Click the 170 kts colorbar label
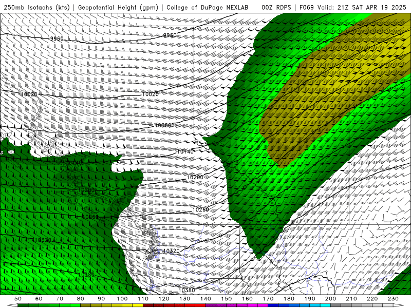 [268, 299]
